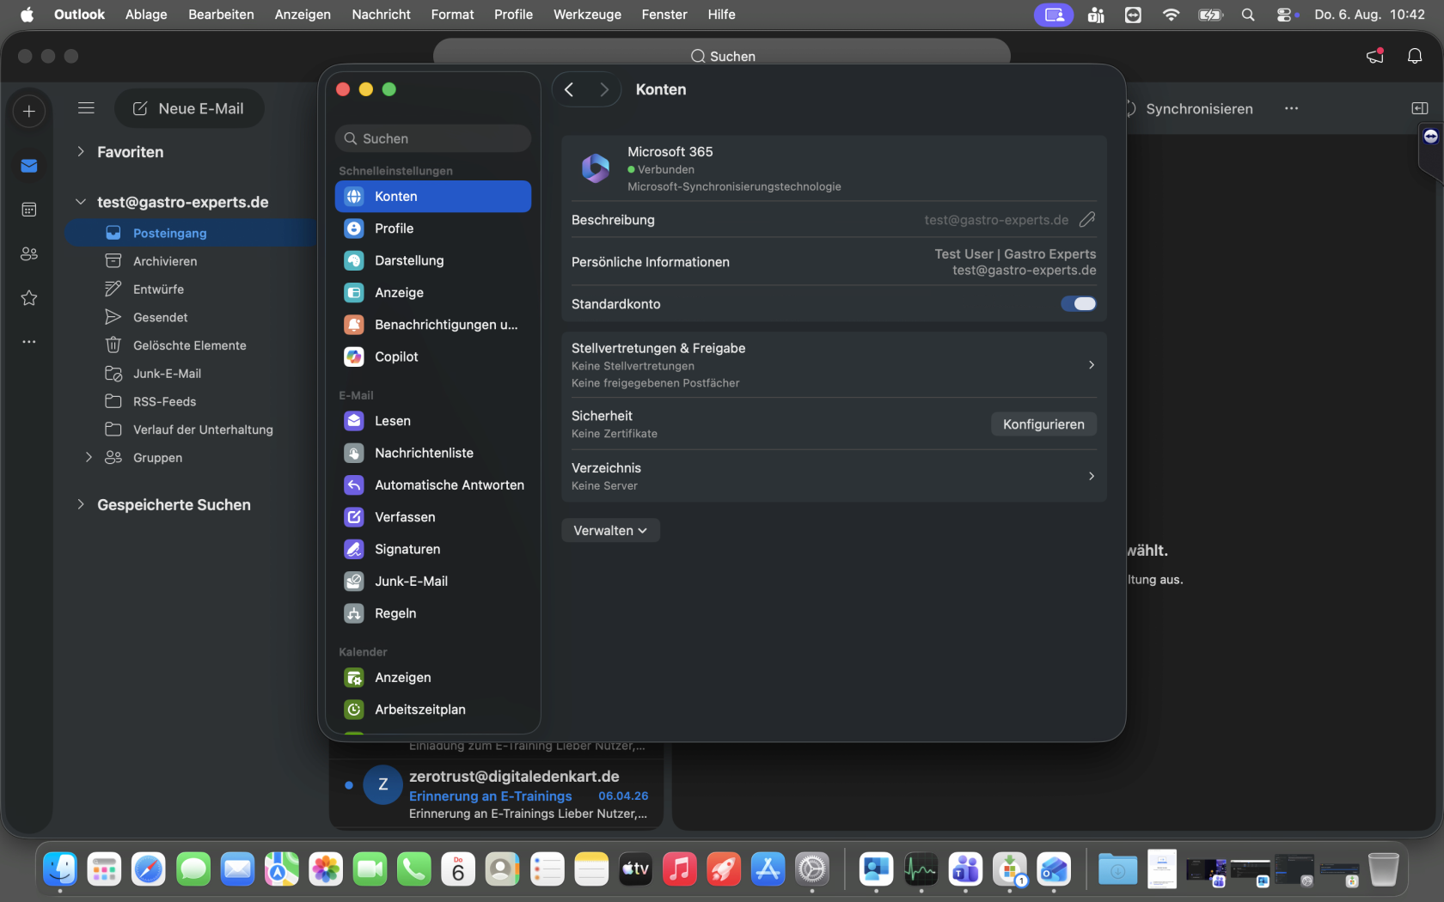The width and height of the screenshot is (1444, 902).
Task: Expand Gespeicherte Suchen section
Action: point(81,504)
